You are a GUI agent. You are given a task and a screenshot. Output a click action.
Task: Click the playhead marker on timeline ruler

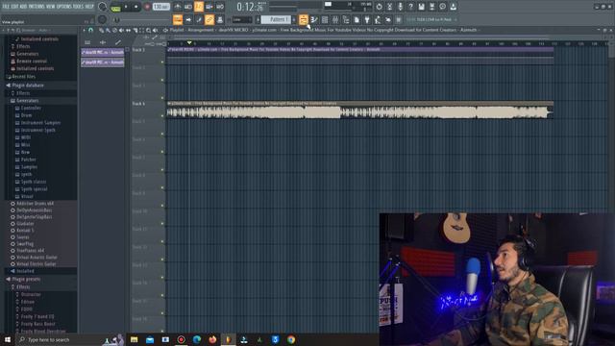coord(189,42)
